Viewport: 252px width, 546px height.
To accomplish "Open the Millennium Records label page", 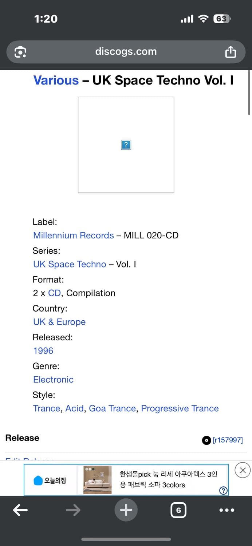I will coord(73,236).
